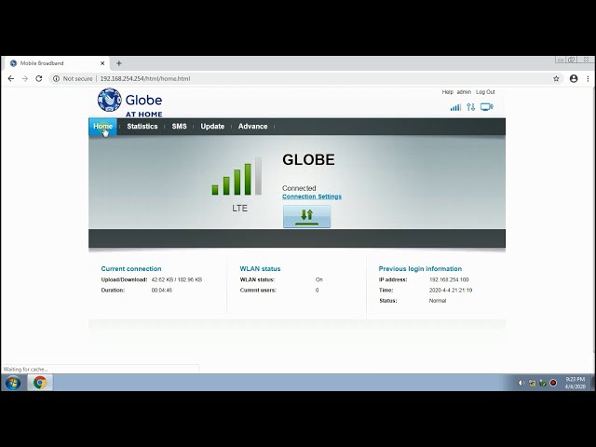This screenshot has height=447, width=596.
Task: Click the Help link
Action: click(447, 92)
